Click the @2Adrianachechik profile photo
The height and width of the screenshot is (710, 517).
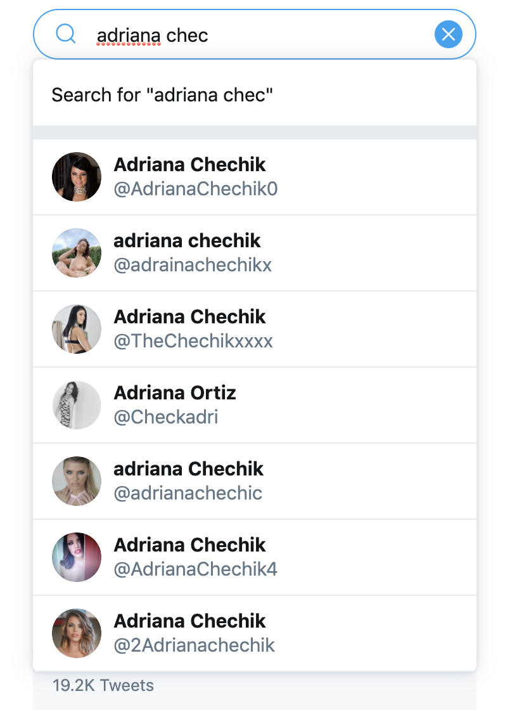(x=77, y=633)
